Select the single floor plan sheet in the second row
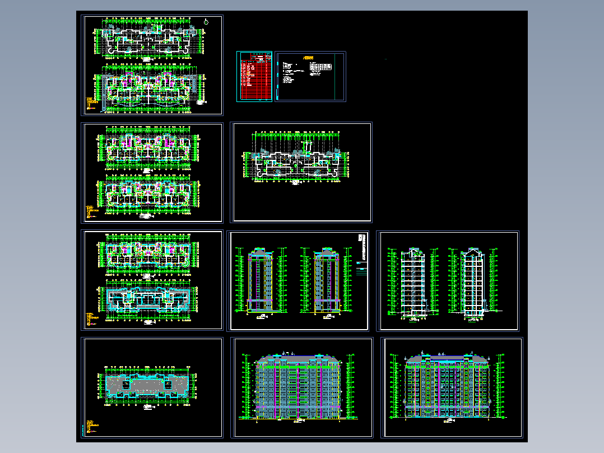This screenshot has width=604, height=453. (301, 172)
